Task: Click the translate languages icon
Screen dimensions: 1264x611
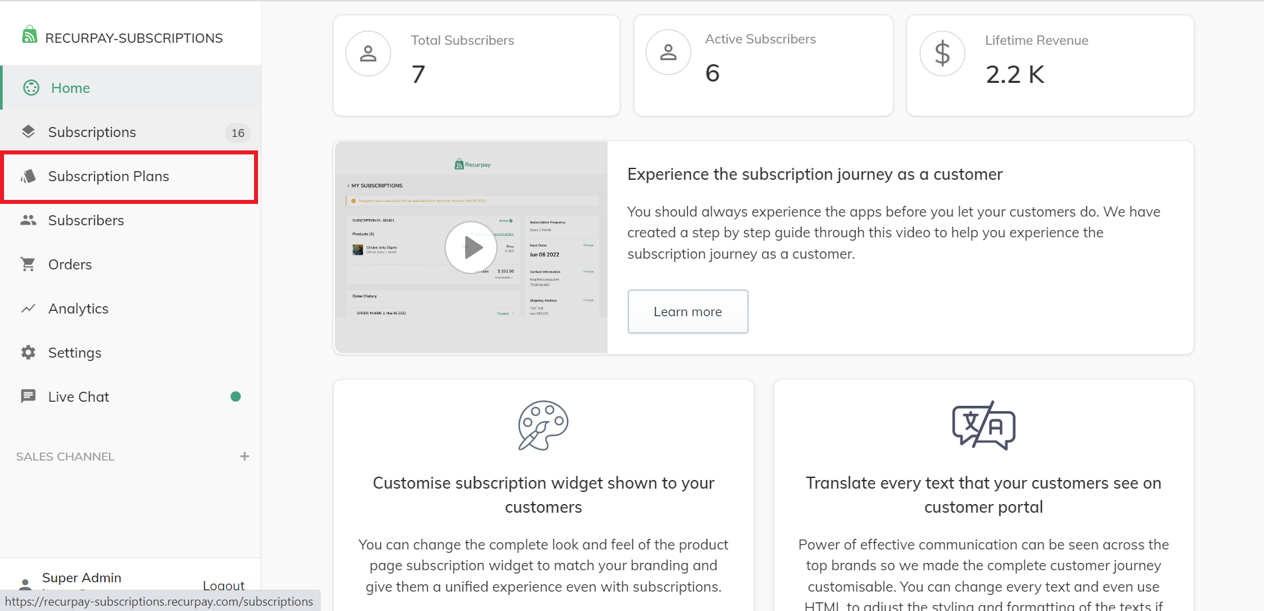Action: coord(983,426)
